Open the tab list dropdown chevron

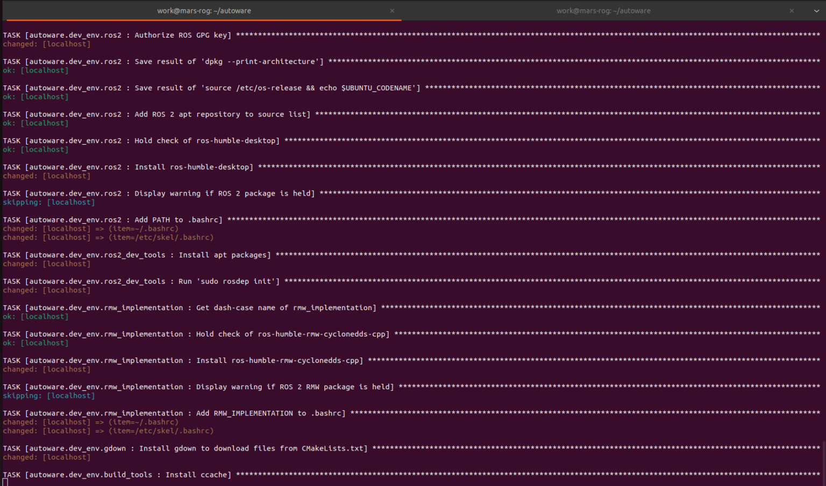pos(816,11)
